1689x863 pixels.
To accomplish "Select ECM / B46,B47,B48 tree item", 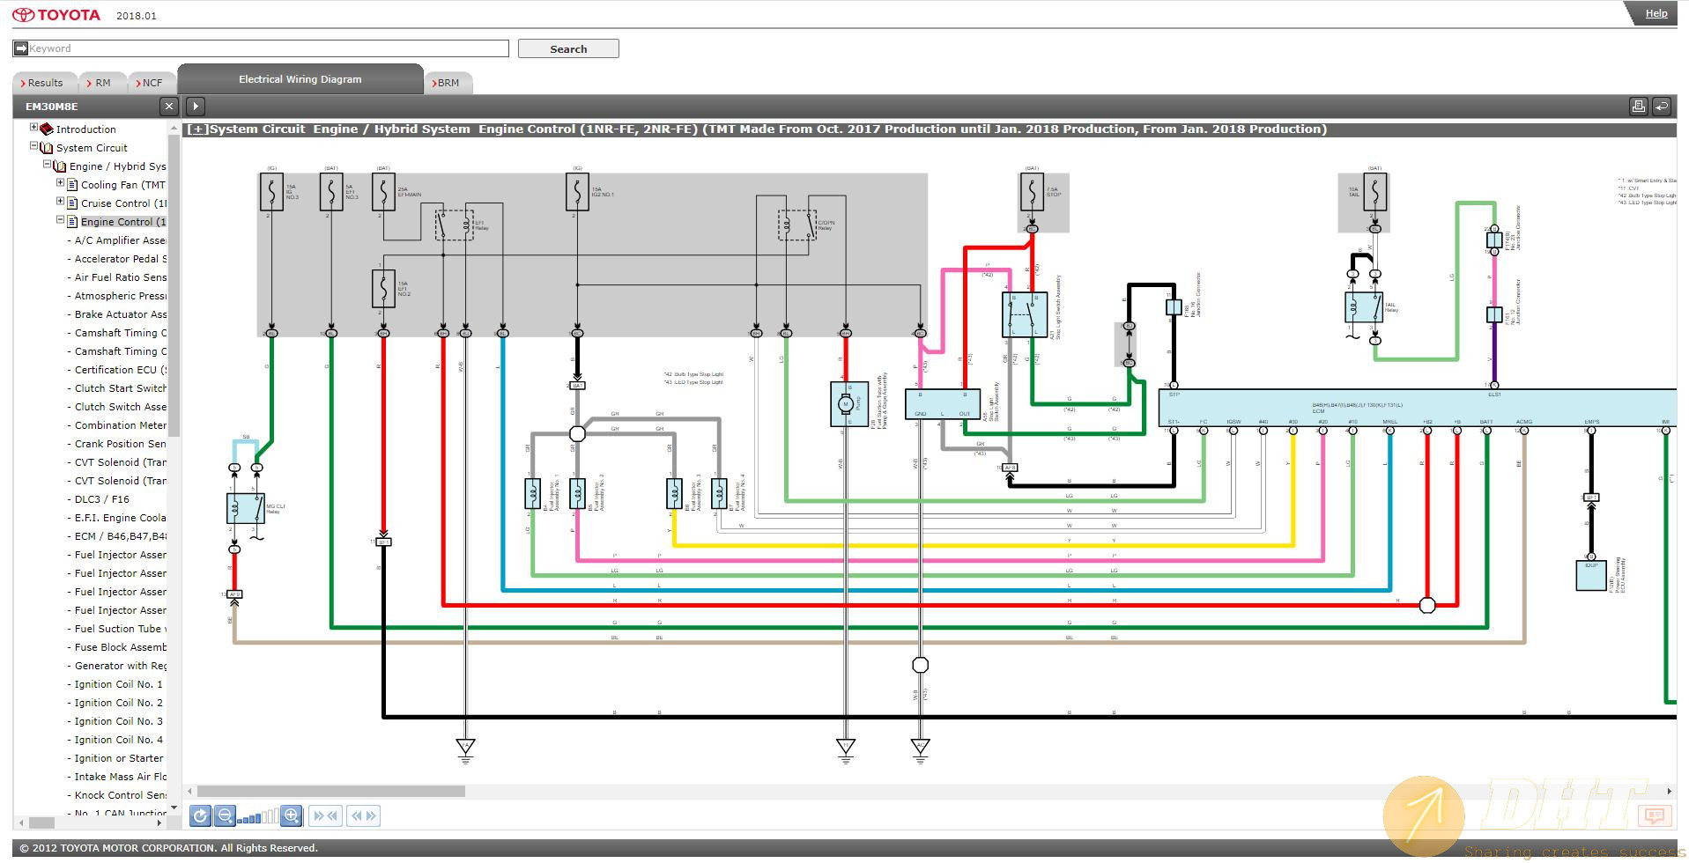I will click(120, 536).
